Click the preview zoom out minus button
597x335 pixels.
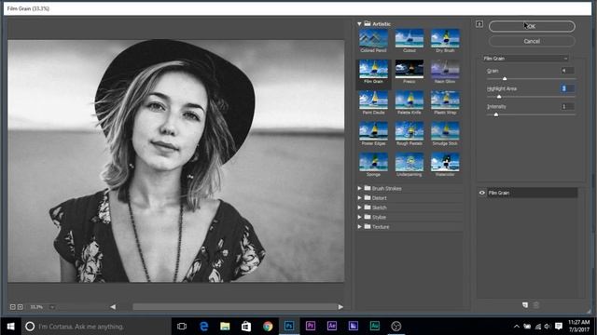(x=12, y=307)
